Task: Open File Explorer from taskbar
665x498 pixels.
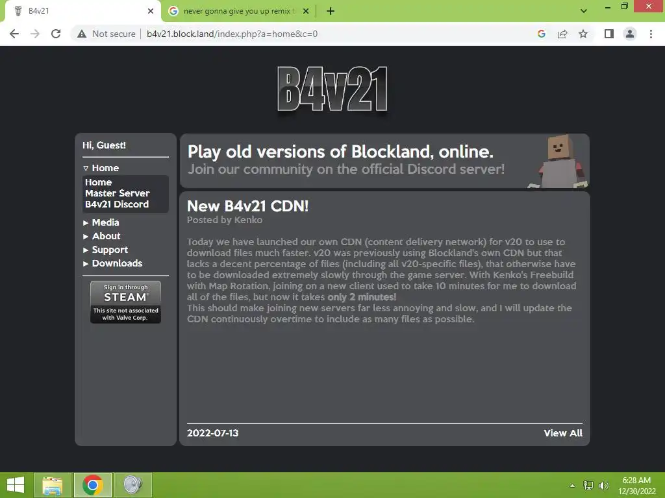Action: (x=53, y=485)
